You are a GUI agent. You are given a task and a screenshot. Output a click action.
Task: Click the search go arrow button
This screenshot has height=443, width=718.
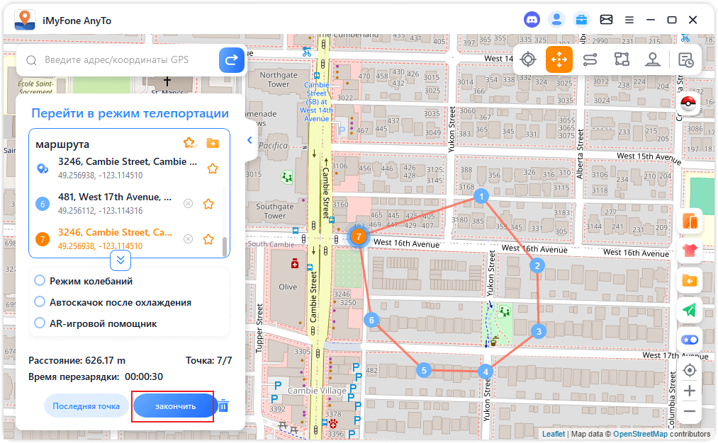pyautogui.click(x=231, y=59)
